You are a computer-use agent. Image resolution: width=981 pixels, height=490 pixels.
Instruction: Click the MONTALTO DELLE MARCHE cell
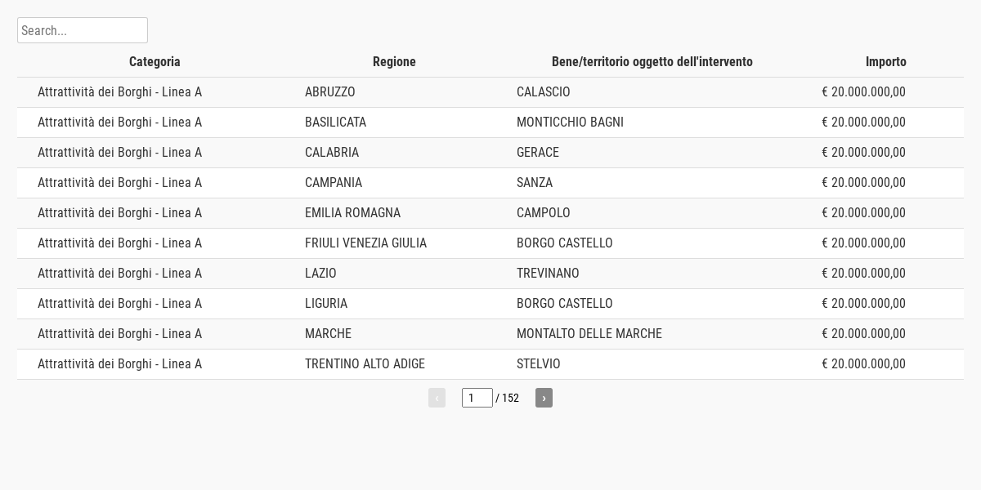click(589, 334)
